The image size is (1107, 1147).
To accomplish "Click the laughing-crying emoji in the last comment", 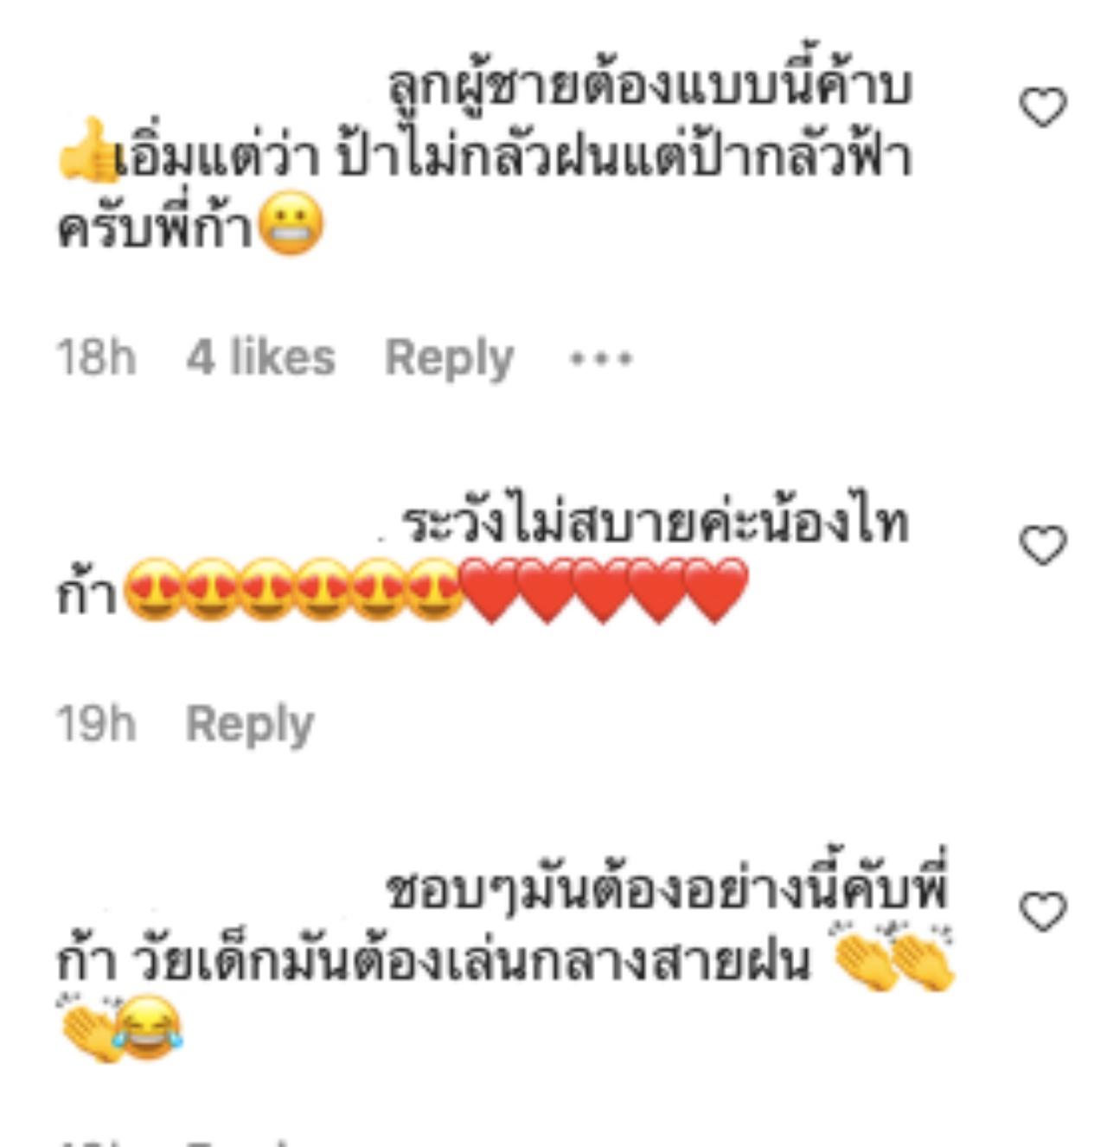I will point(149,1028).
